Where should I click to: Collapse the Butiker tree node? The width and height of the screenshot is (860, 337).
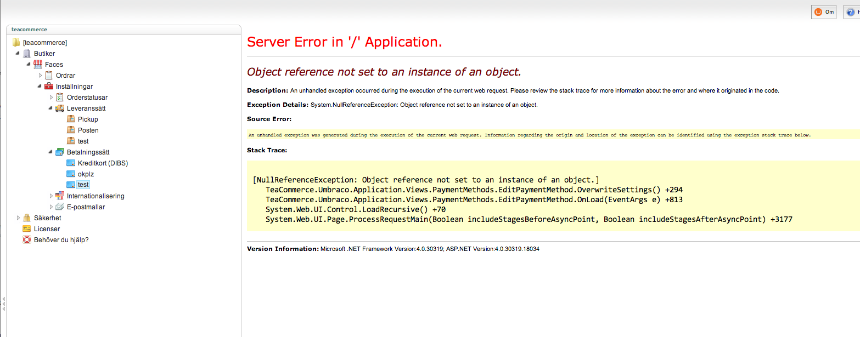coord(18,53)
